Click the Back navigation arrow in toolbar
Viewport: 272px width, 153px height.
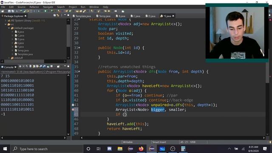[x=109, y=11]
